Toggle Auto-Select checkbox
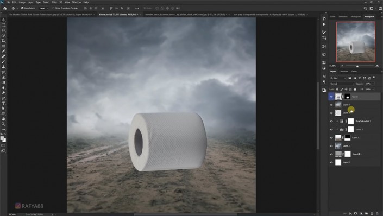Viewport: 383px width, 216px height. (x=22, y=8)
